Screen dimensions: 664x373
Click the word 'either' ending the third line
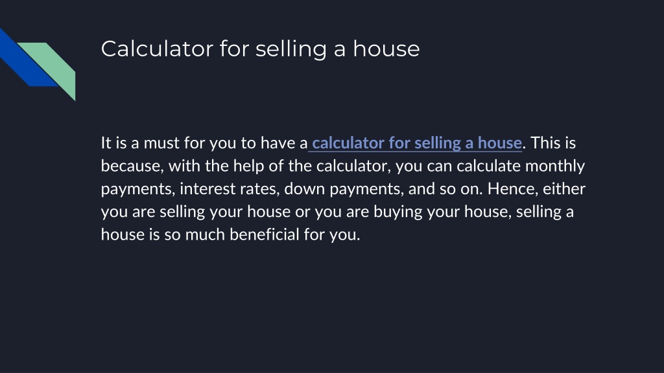pos(564,189)
